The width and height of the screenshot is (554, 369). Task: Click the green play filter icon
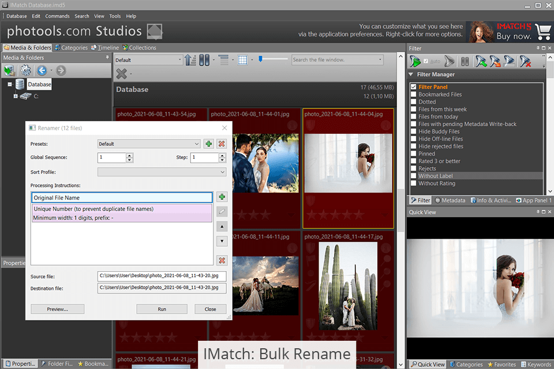tap(415, 62)
